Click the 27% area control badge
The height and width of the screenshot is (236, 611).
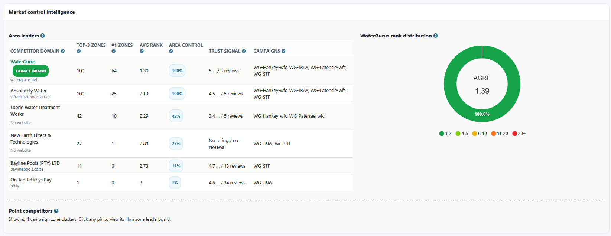[x=176, y=144]
